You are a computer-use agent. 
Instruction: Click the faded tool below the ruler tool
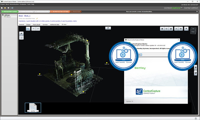(x=22, y=37)
